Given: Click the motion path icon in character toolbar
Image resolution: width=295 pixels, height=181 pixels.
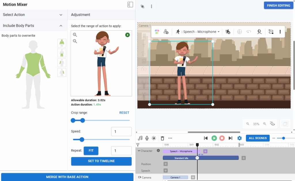Looking at the screenshot, I should [x=271, y=32].
